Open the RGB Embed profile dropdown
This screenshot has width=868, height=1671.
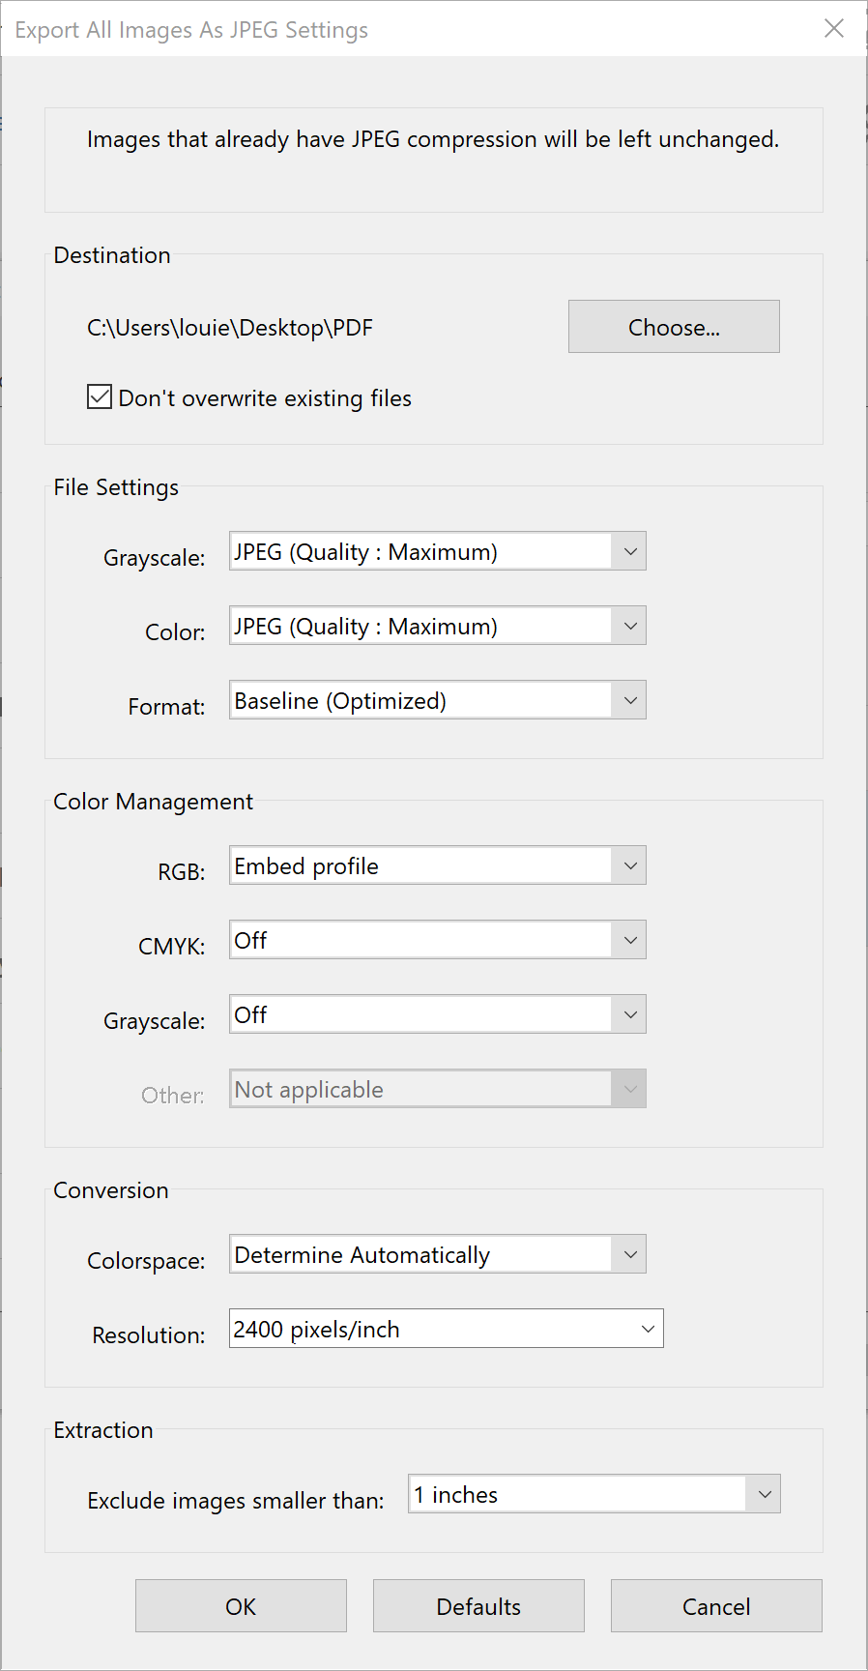[437, 865]
